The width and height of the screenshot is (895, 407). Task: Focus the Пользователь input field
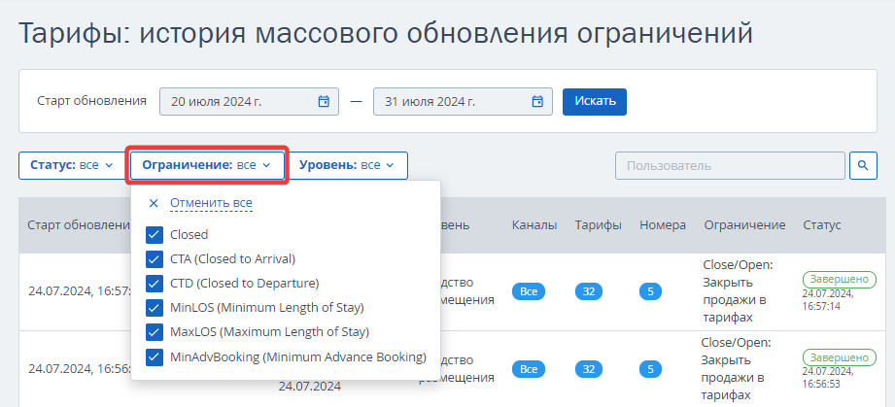728,165
